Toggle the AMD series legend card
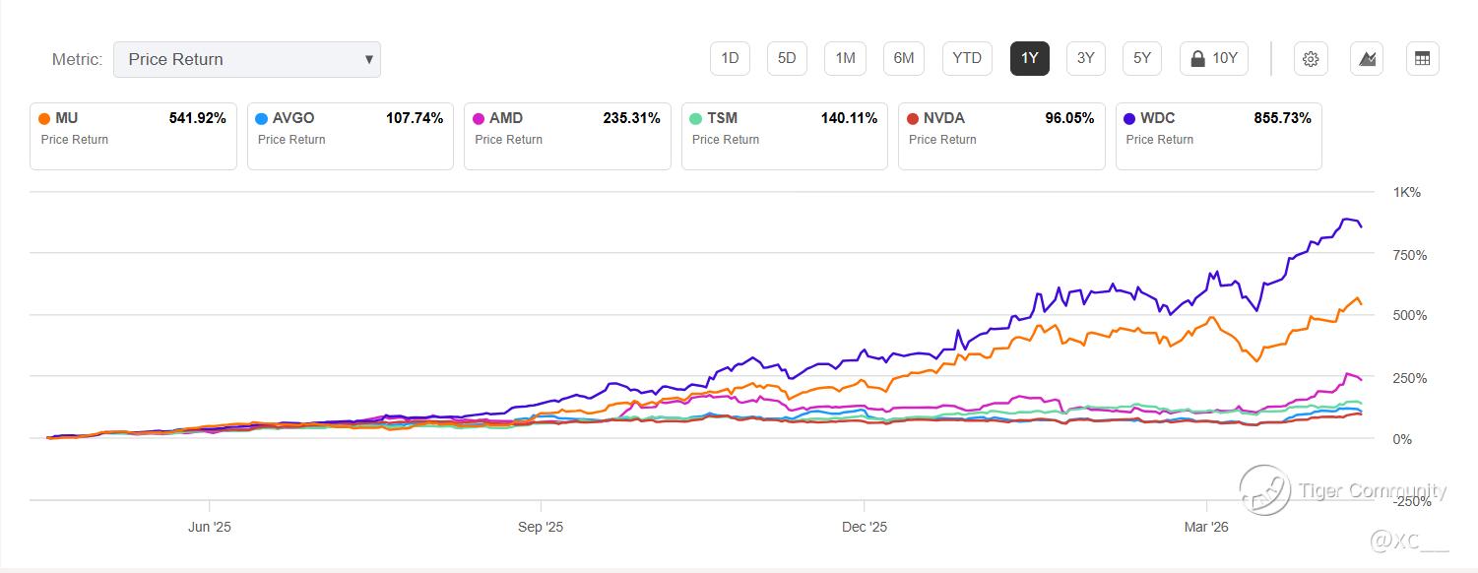 (567, 136)
